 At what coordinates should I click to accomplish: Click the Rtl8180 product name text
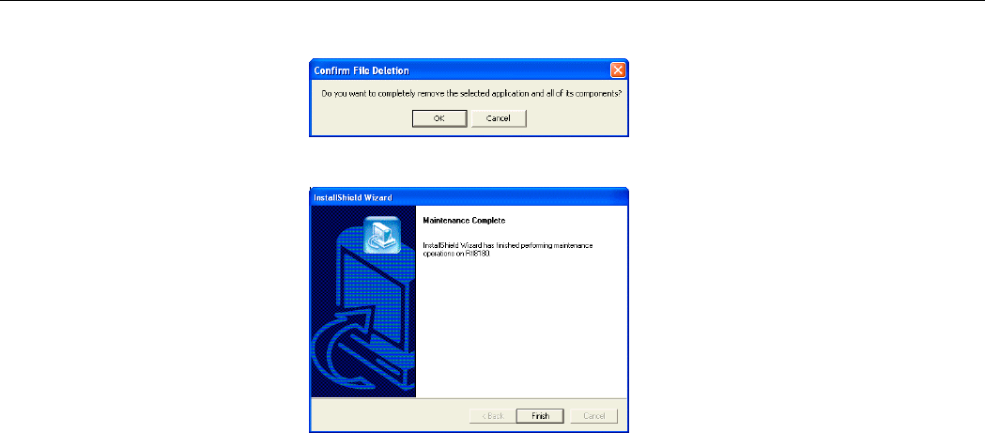tap(477, 253)
